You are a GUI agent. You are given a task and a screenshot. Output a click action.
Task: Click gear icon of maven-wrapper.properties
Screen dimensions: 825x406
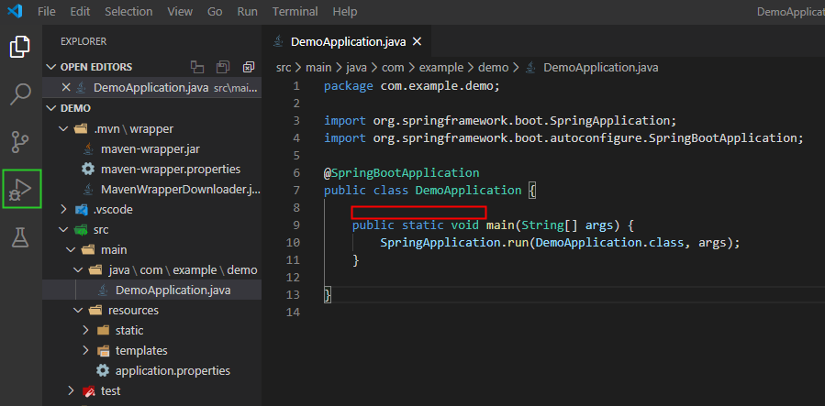click(x=88, y=170)
